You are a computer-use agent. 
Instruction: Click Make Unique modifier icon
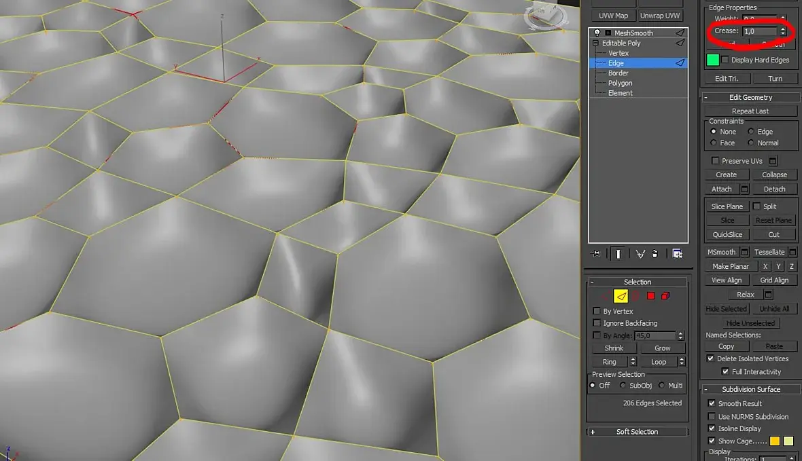pyautogui.click(x=640, y=253)
